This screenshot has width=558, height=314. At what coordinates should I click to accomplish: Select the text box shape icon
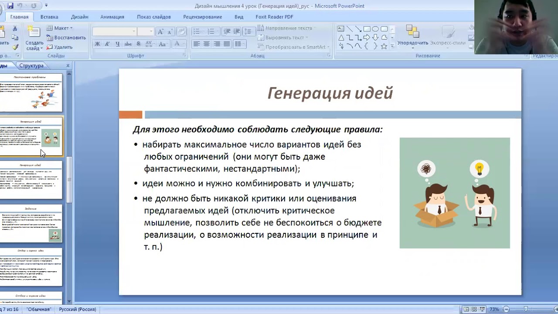pos(341,29)
